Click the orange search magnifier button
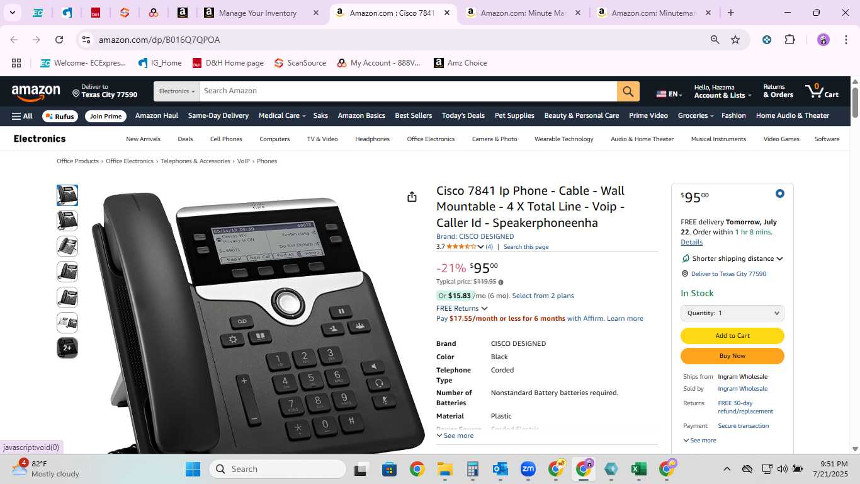 [628, 91]
